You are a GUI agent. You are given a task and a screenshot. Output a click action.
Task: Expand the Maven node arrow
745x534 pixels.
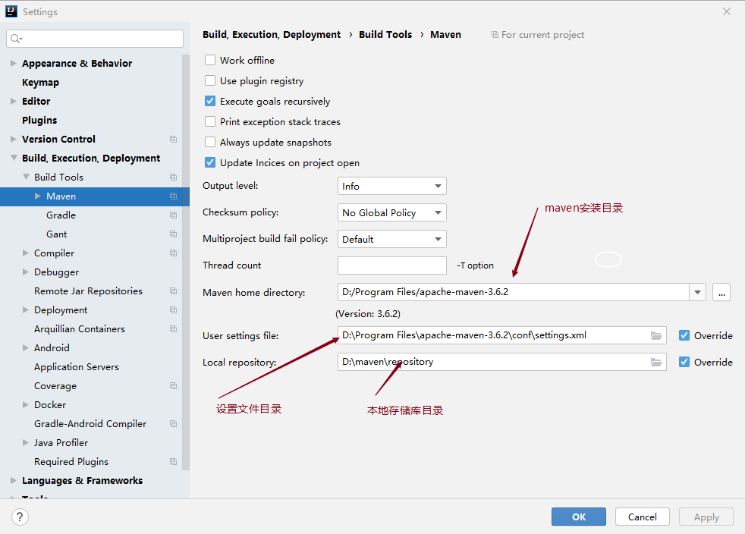coord(37,196)
